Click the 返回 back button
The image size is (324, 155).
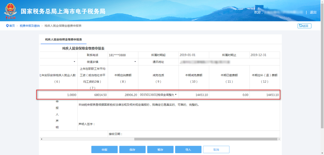pos(304,26)
